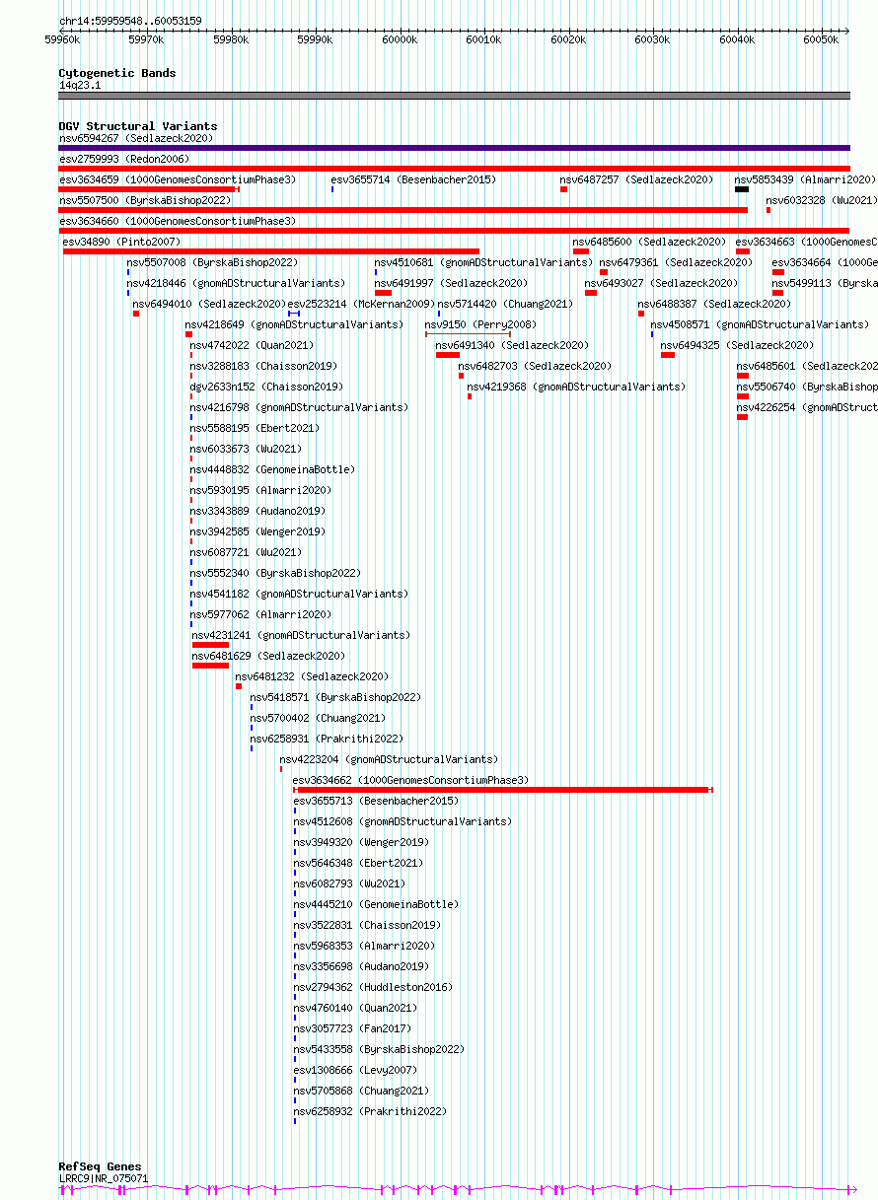Open variant esv3634659 (1000GenomesConsortiumPhase3)
Screen dimensions: 878x1200
click(177, 179)
